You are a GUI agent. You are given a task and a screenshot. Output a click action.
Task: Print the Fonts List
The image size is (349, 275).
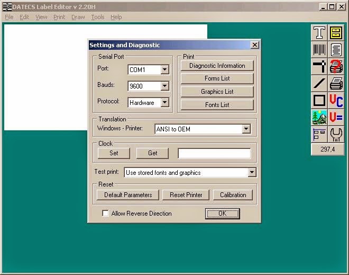click(x=217, y=105)
